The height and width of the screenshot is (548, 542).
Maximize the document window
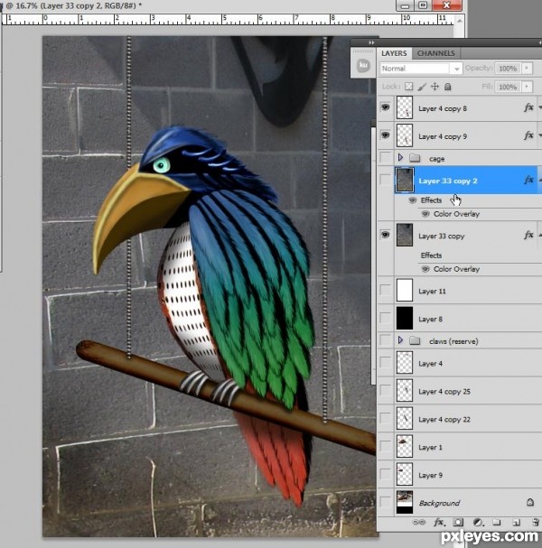click(423, 5)
